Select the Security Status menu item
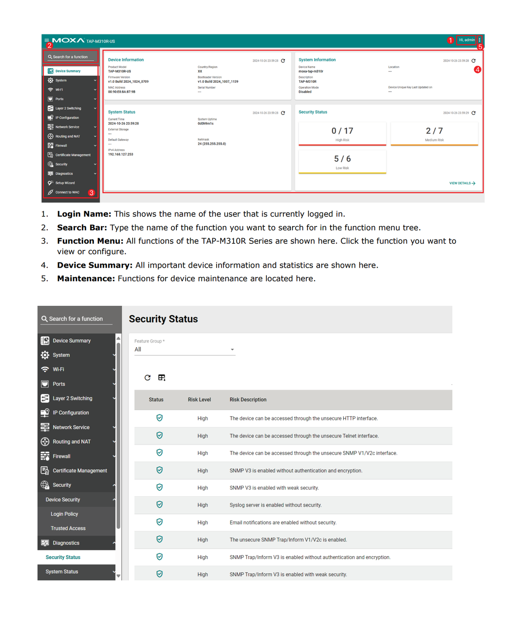526x632 pixels. [63, 557]
